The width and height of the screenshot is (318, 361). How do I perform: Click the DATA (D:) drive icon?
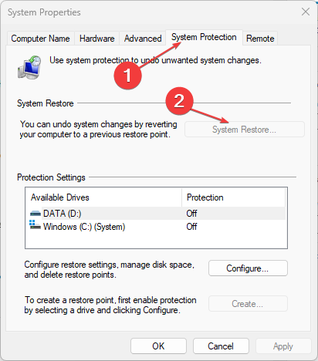[x=36, y=214]
